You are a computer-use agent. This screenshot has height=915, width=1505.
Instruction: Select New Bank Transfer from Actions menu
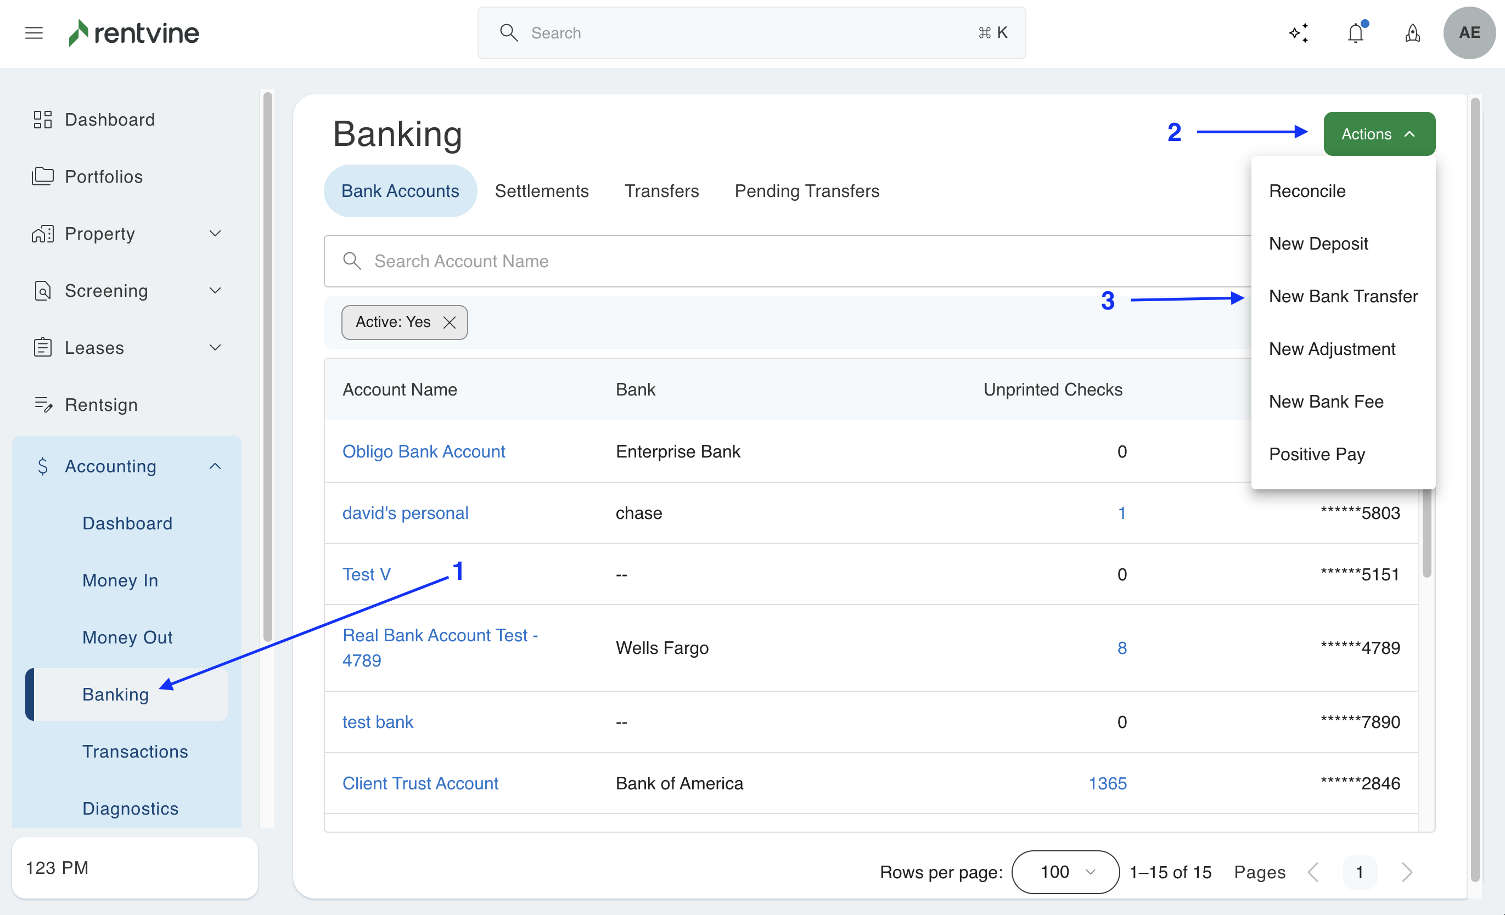click(1343, 297)
